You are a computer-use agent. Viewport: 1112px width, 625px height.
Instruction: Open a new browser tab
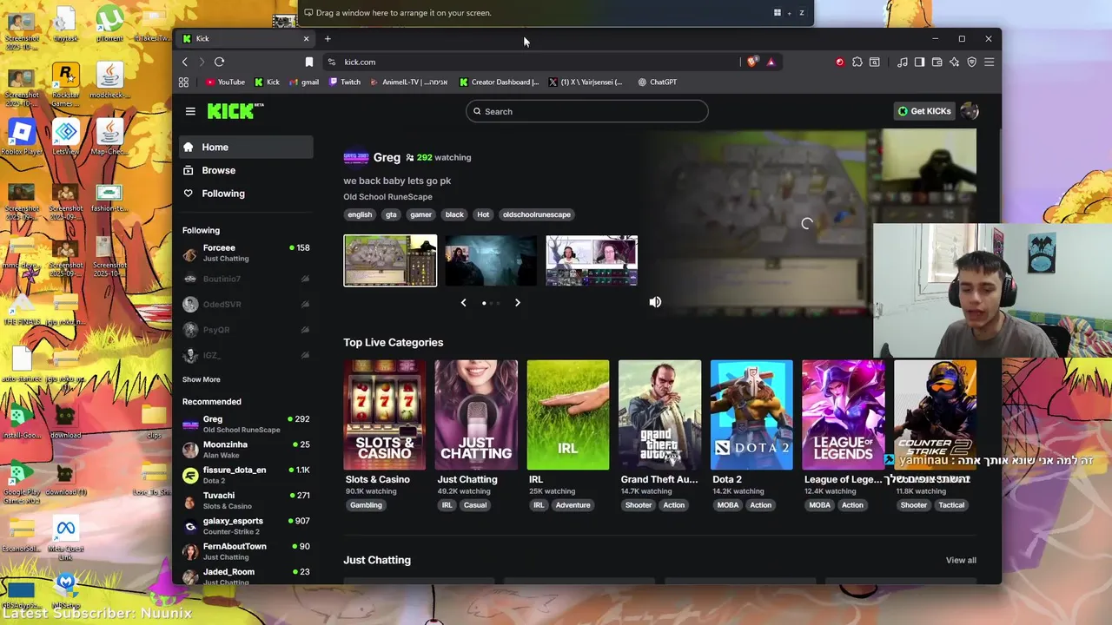point(328,38)
